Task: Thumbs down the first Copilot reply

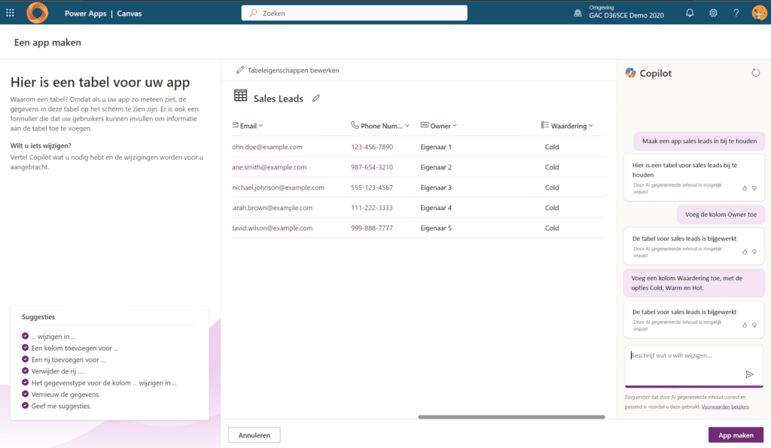Action: (754, 188)
